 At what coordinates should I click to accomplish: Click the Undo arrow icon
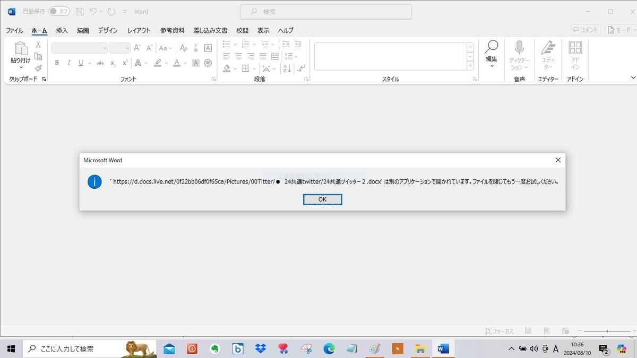(x=93, y=11)
